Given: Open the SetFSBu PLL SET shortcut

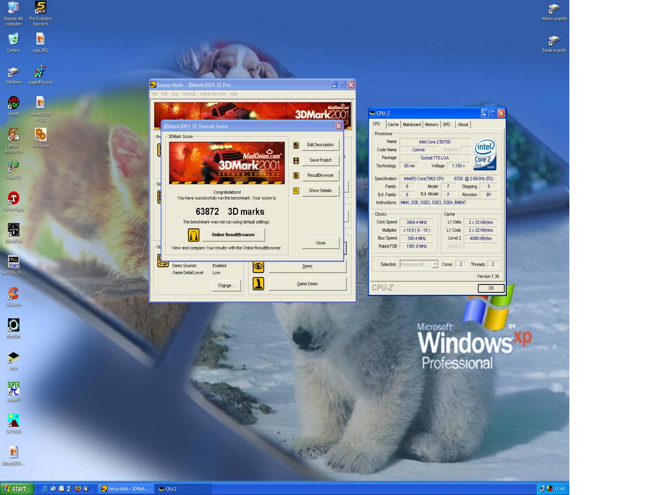Looking at the screenshot, I should [13, 265].
